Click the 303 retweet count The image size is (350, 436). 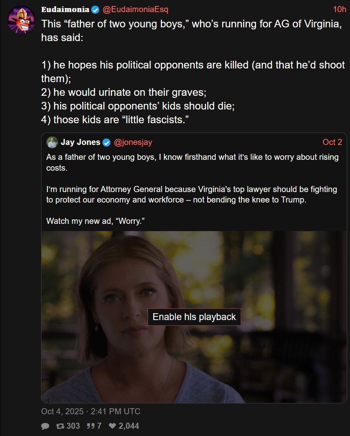click(73, 426)
